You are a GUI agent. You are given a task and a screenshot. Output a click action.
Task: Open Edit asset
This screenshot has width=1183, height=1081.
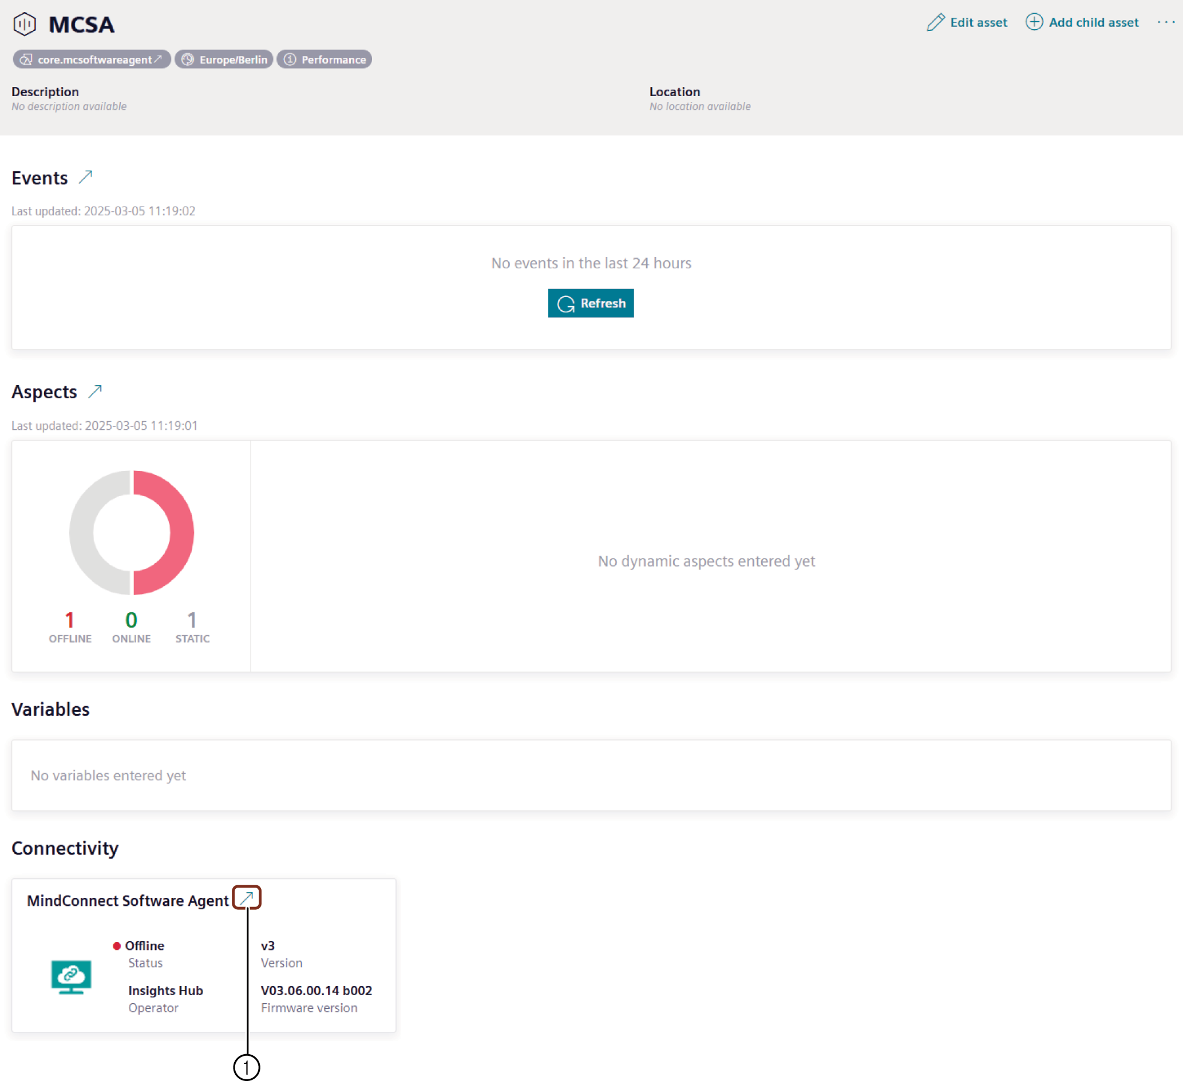(x=967, y=22)
